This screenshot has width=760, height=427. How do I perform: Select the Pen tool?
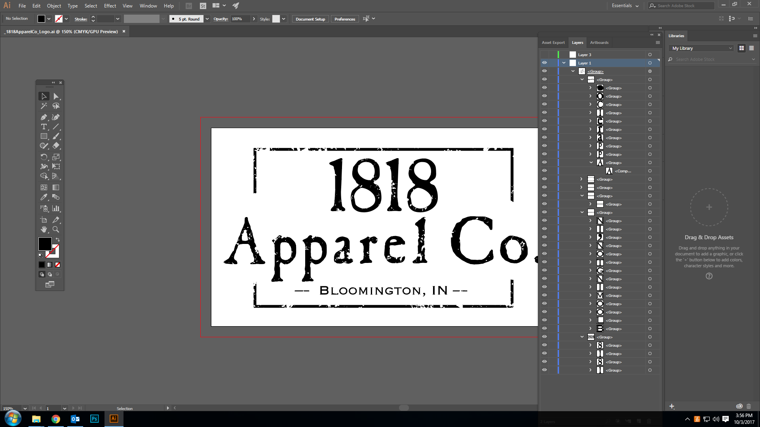click(44, 117)
